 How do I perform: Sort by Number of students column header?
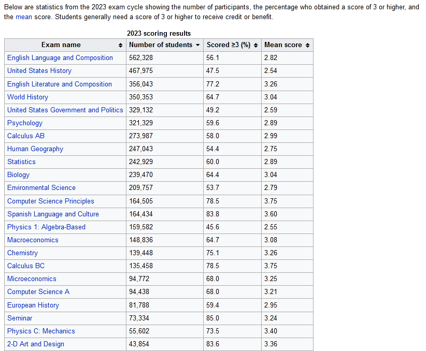165,45
